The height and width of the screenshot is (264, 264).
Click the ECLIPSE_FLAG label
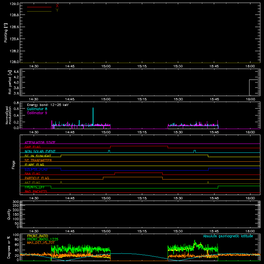(36, 169)
